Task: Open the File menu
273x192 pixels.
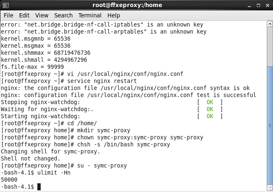Action: (8, 15)
